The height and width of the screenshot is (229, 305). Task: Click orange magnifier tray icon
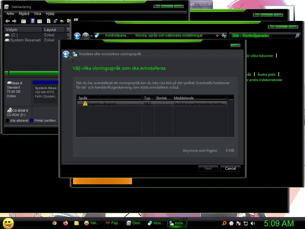224,223
